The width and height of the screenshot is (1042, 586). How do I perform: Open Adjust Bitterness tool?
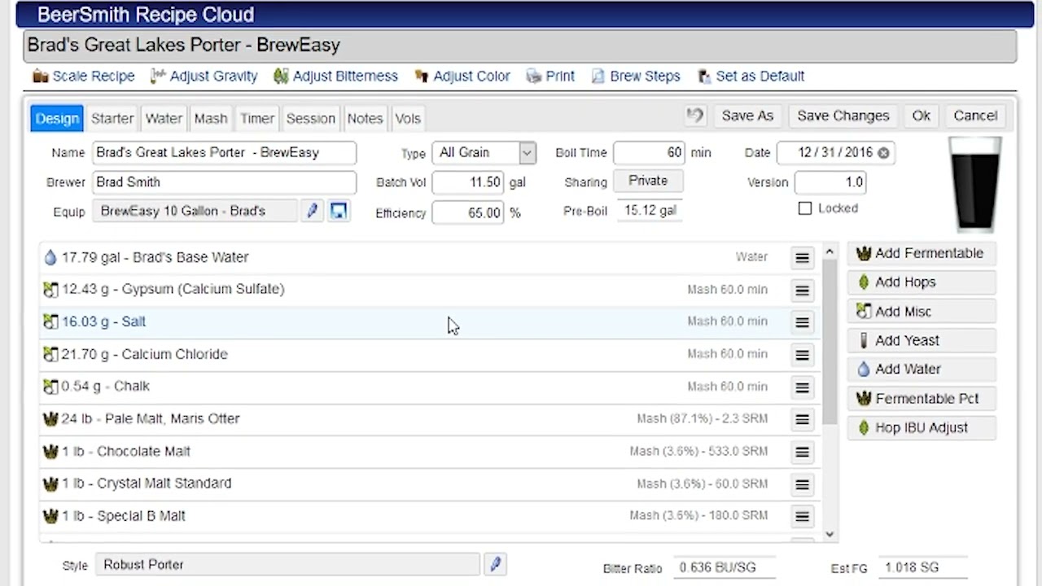point(336,76)
